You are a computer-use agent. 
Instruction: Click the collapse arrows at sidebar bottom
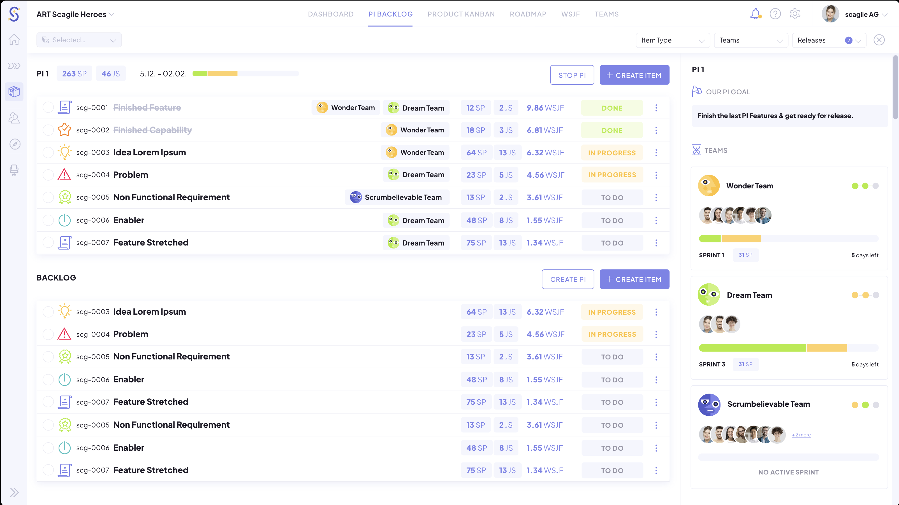pos(14,492)
